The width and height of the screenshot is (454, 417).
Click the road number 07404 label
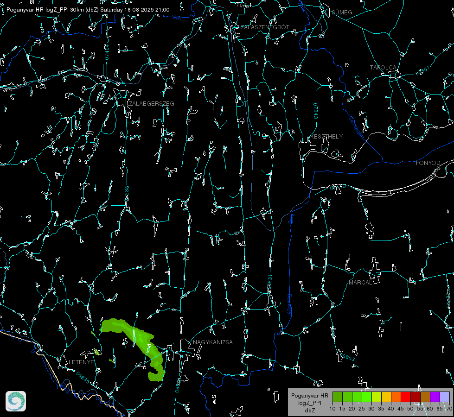click(x=107, y=52)
